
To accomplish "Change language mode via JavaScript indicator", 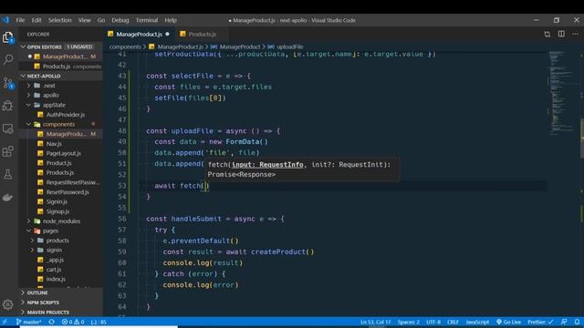I will 477,322.
